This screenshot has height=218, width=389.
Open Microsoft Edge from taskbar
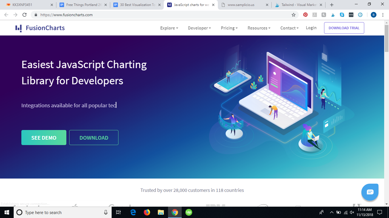click(x=133, y=212)
